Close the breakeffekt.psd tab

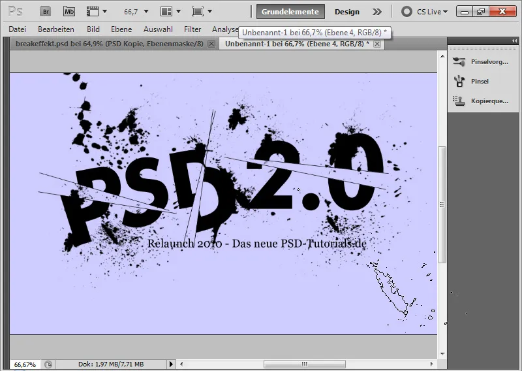(x=211, y=44)
